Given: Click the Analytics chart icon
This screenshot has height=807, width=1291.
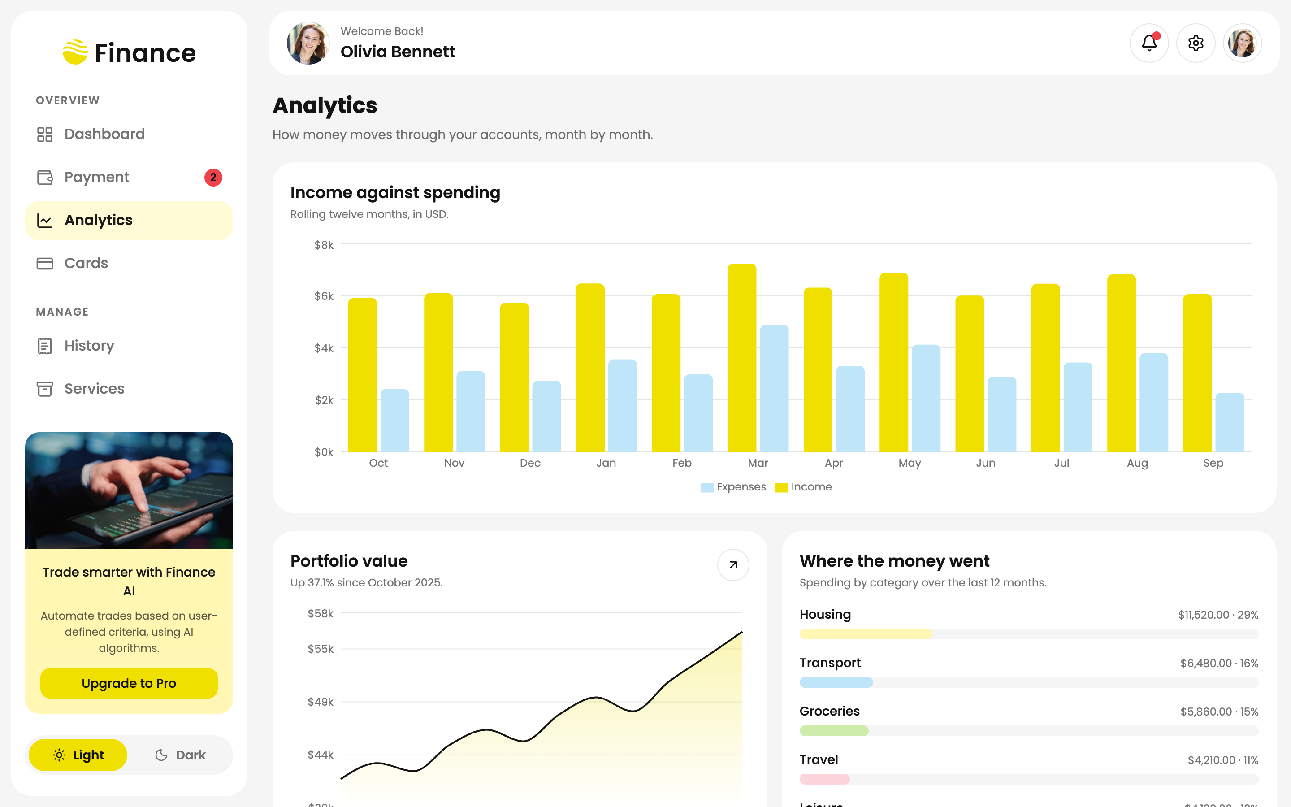Looking at the screenshot, I should point(45,221).
